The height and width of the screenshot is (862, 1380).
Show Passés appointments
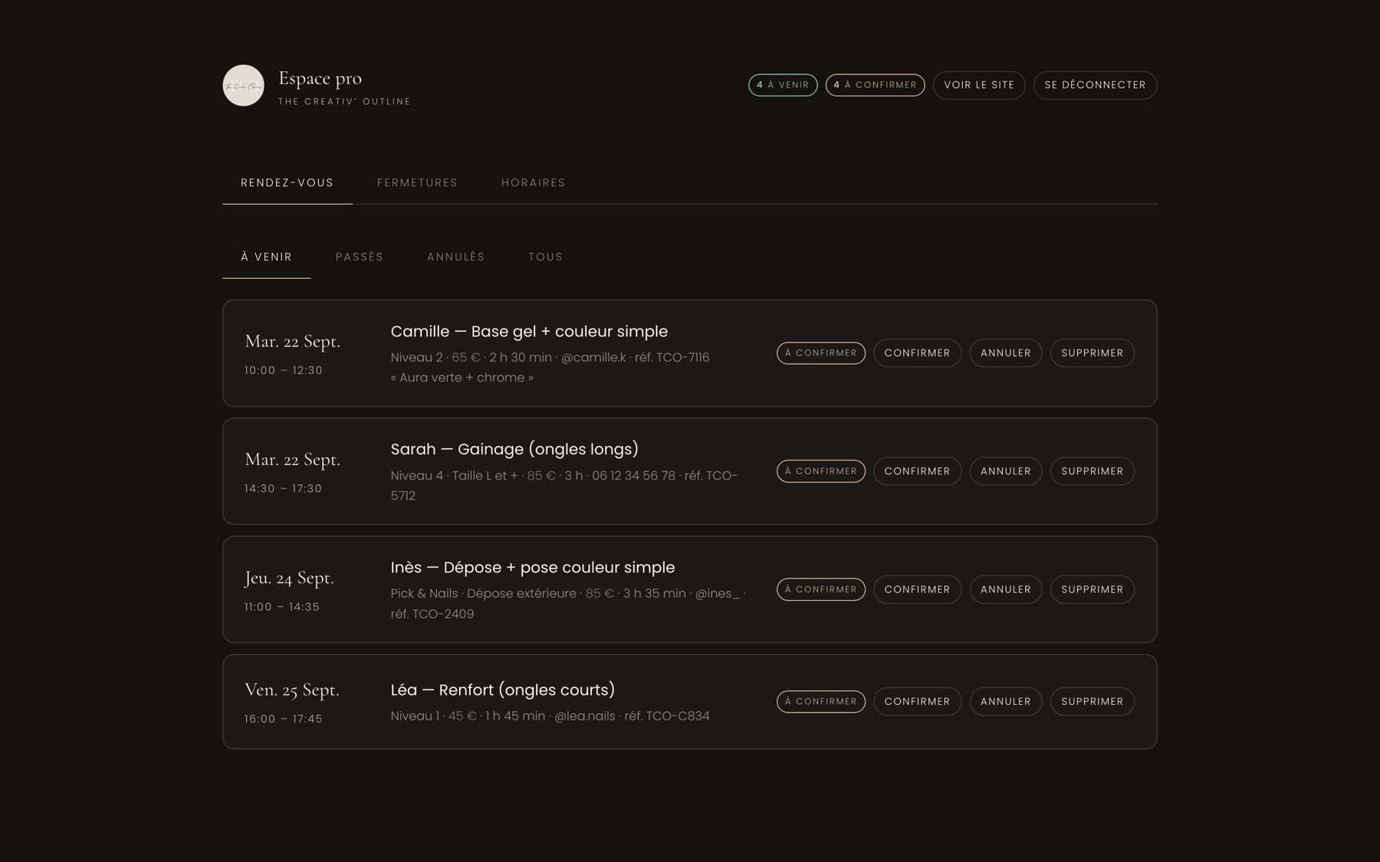point(360,257)
